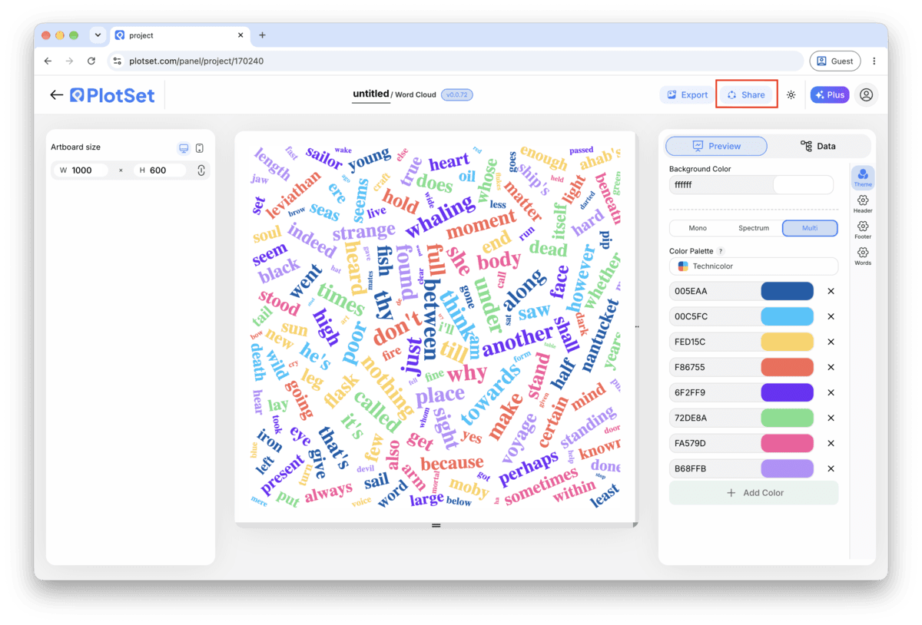Open the 005EAA dark blue swatch
The width and height of the screenshot is (922, 625).
tap(787, 291)
